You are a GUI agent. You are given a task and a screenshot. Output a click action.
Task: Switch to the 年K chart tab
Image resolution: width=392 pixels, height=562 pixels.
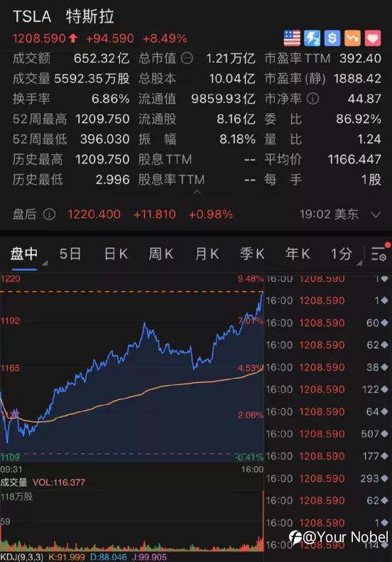pos(298,254)
